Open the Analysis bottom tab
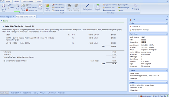Image resolution: width=169 pixels, height=97 pixels. [x=43, y=93]
